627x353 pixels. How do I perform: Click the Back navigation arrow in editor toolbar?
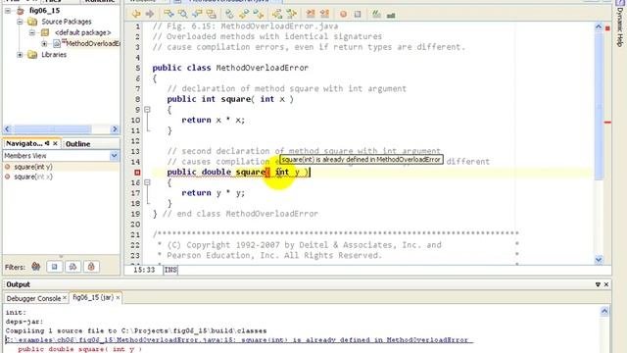pos(136,14)
